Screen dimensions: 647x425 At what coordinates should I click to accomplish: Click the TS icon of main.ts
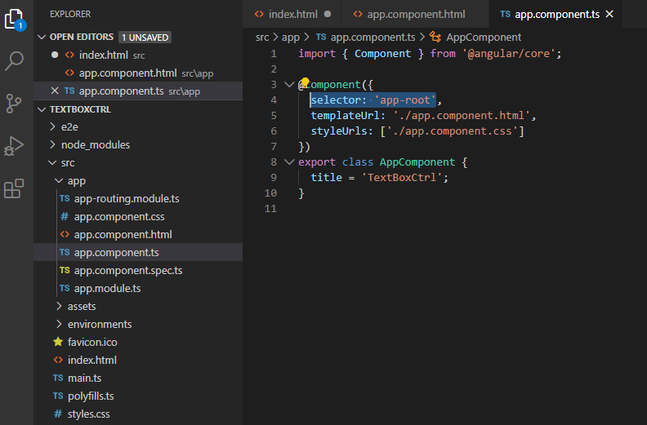click(58, 378)
